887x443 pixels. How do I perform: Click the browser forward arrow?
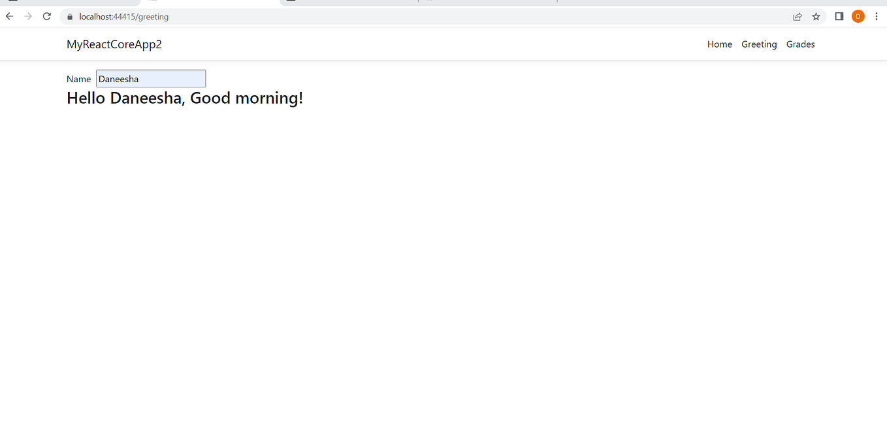(28, 16)
